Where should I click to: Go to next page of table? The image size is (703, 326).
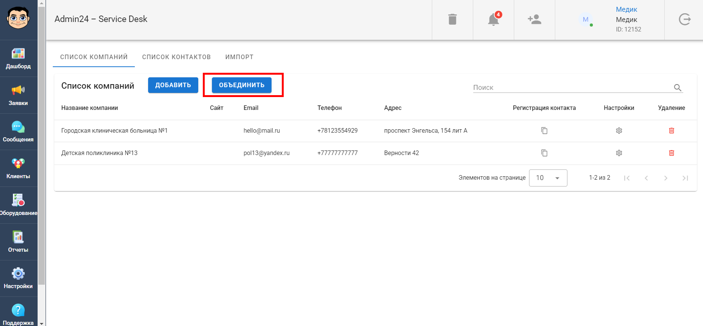[x=665, y=178]
